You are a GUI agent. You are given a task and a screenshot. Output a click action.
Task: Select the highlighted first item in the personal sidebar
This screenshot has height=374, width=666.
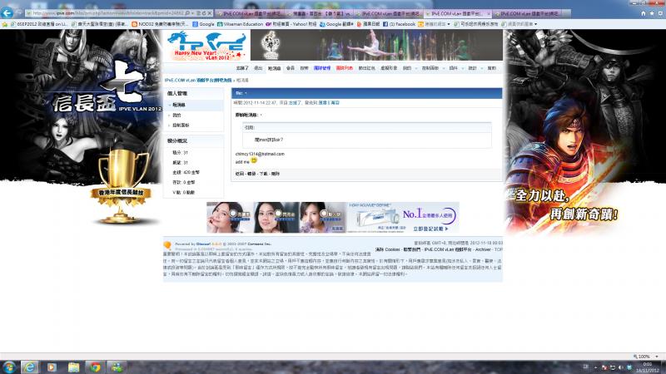pos(179,105)
